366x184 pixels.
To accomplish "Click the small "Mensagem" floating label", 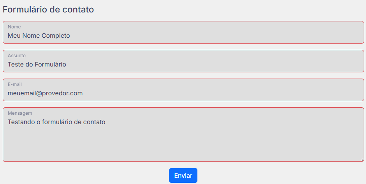I will click(20, 113).
